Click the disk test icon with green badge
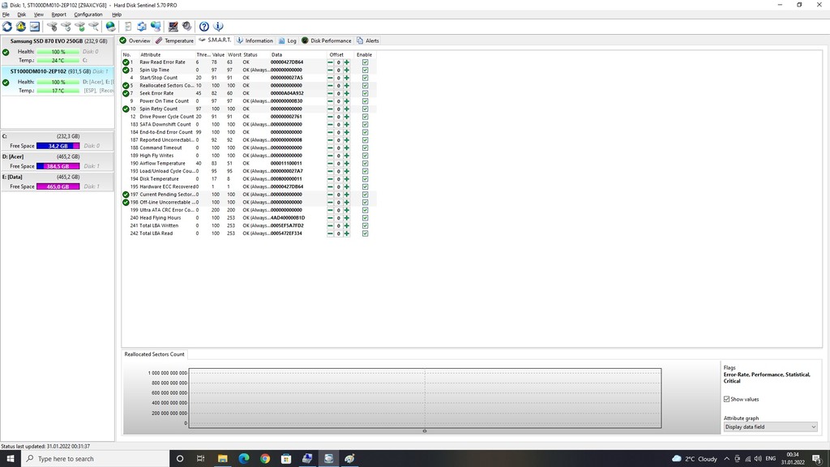 [80, 27]
